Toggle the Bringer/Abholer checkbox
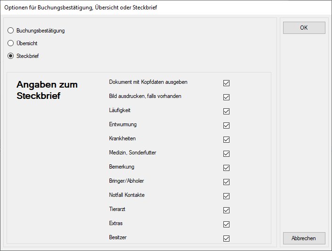332x251 pixels. pyautogui.click(x=226, y=182)
